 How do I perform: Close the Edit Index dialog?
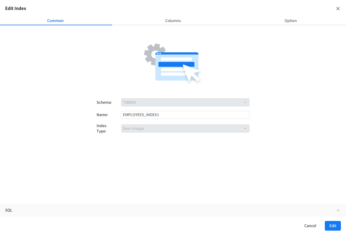coord(338,9)
